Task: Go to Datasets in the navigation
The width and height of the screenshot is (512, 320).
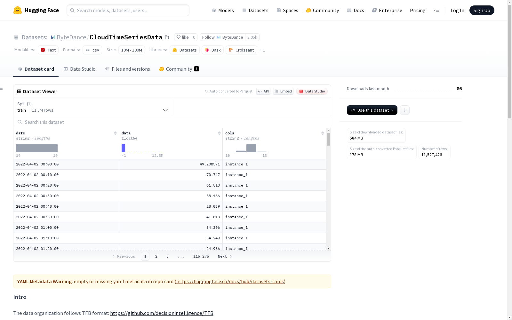Action: [255, 10]
